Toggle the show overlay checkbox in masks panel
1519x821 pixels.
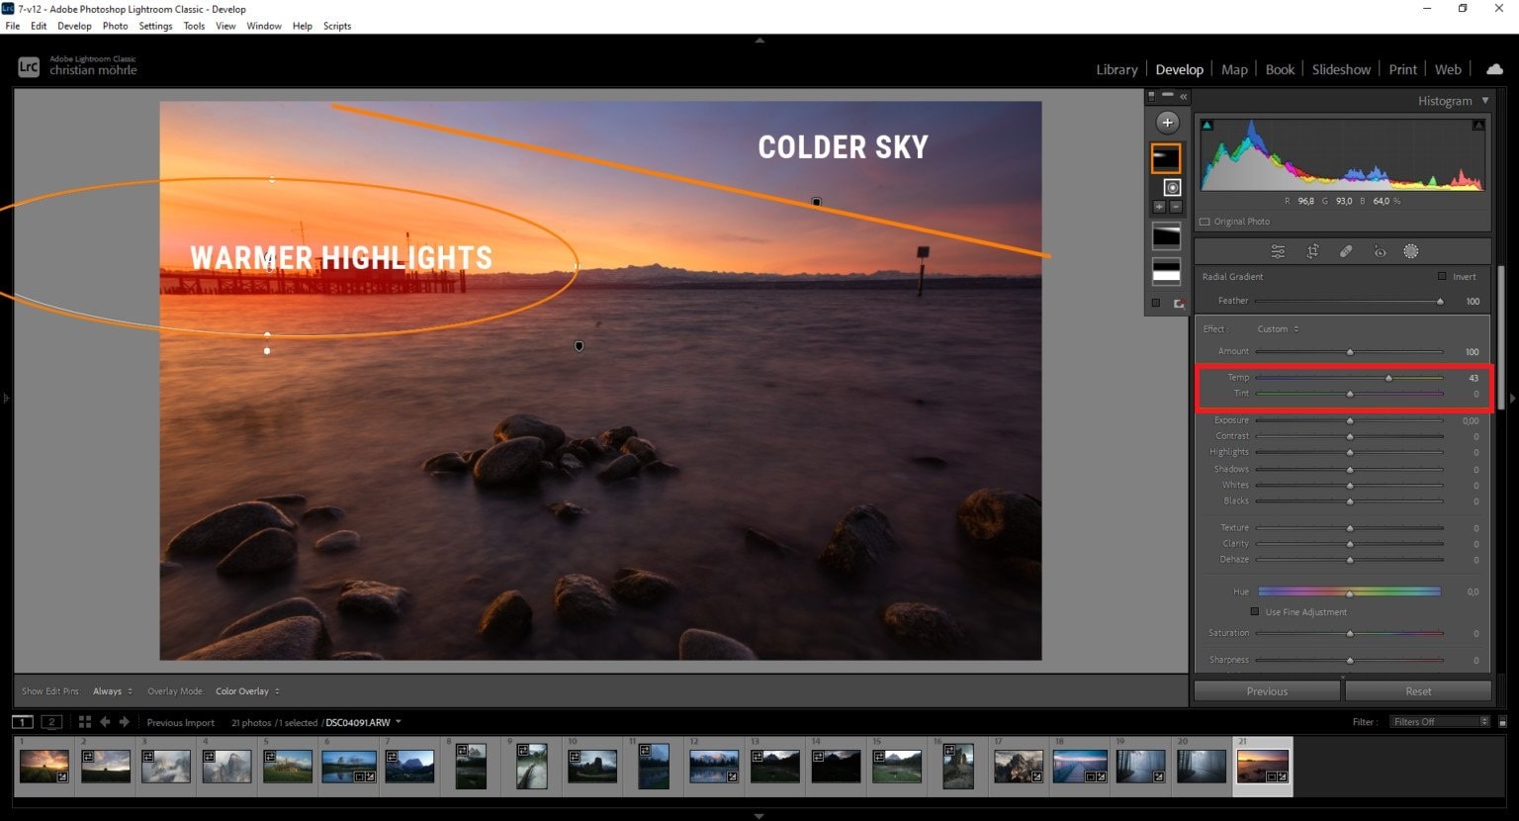pyautogui.click(x=1155, y=303)
